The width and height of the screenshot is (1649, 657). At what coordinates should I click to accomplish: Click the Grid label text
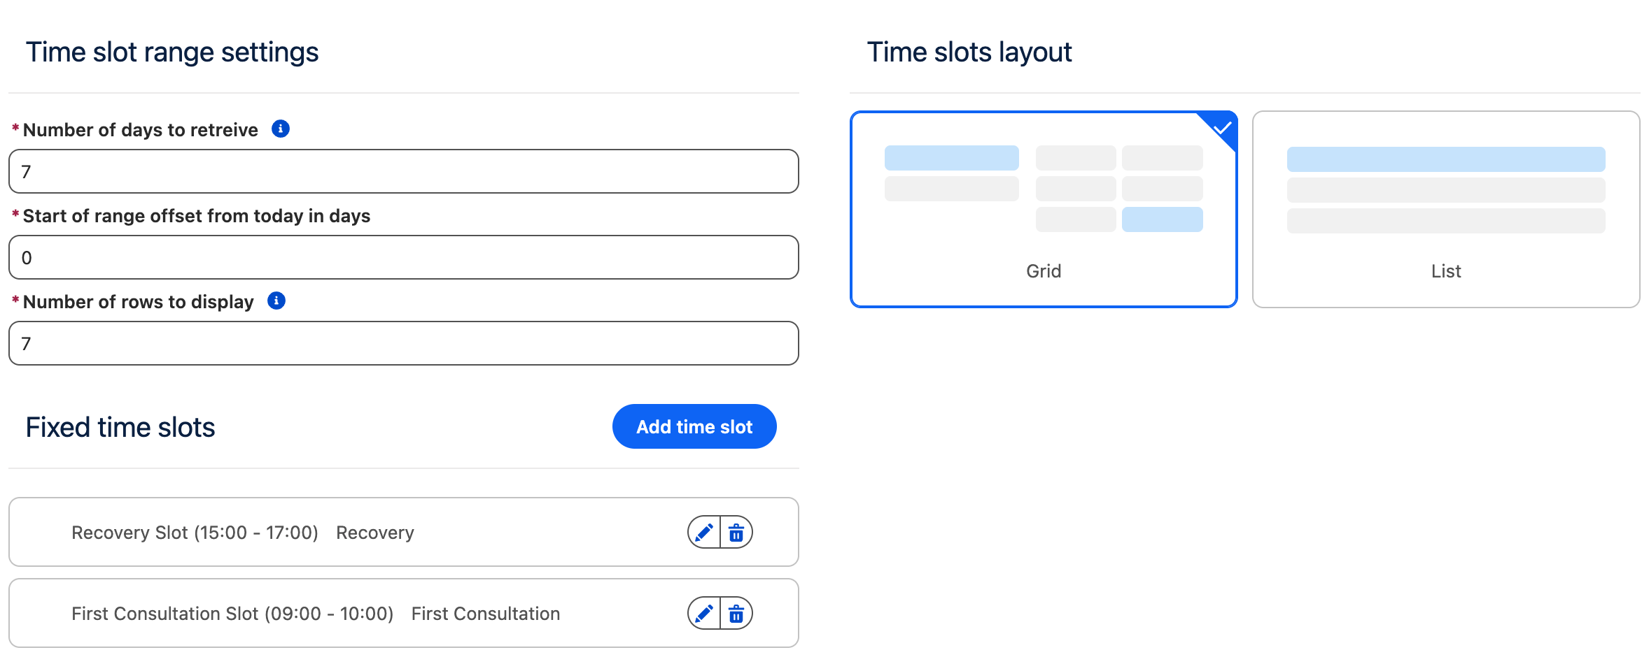point(1044,271)
